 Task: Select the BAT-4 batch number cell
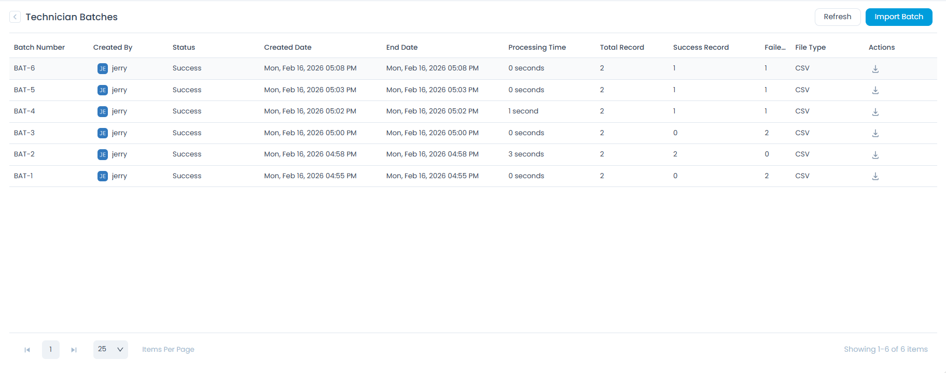[x=24, y=111]
